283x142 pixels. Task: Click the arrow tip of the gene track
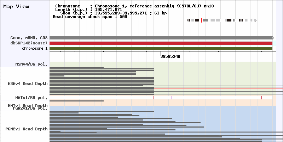coord(273,38)
